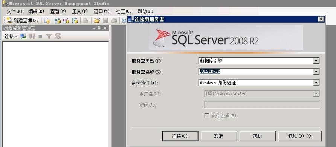This screenshot has height=147, width=336.
Task: Close the 对象资源管理器 panel
Action: click(105, 28)
